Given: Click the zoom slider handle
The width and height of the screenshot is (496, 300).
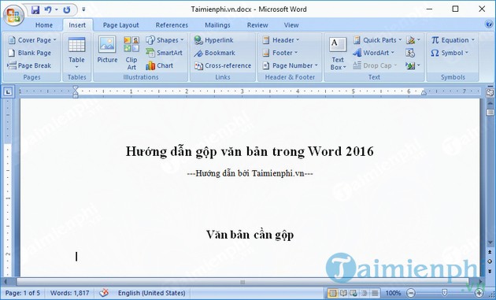Looking at the screenshot, I should (445, 293).
